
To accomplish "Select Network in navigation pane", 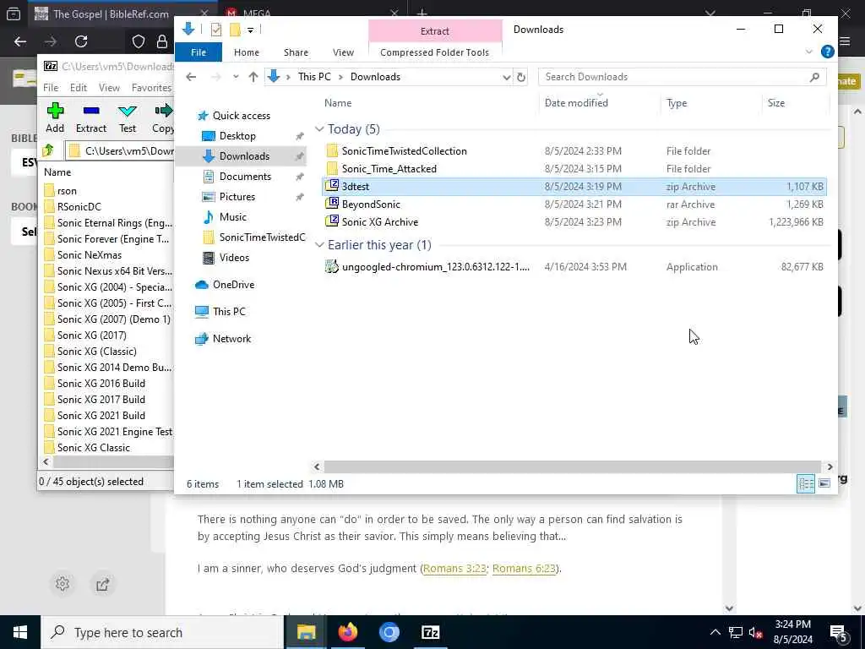I will (x=231, y=339).
